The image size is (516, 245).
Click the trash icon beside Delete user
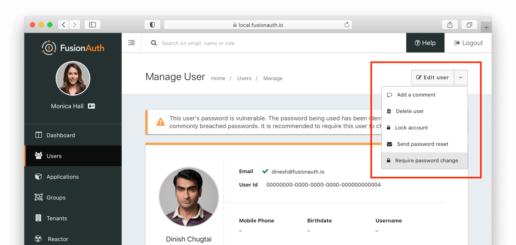tap(389, 111)
